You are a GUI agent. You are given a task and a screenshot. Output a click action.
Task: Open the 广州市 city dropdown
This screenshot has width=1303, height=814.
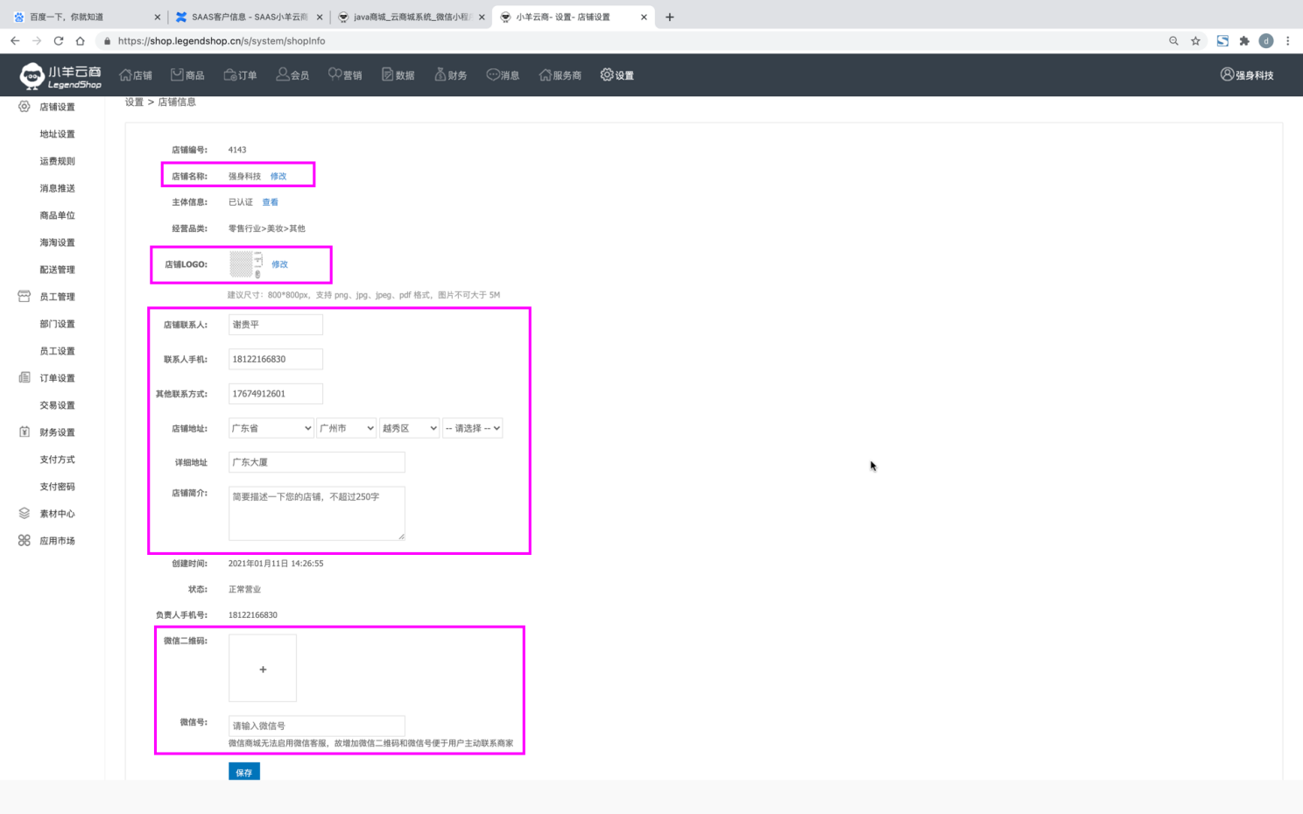pos(346,428)
